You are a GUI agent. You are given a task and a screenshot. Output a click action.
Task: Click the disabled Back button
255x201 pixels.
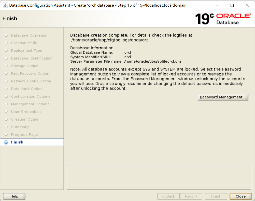[x=168, y=196]
